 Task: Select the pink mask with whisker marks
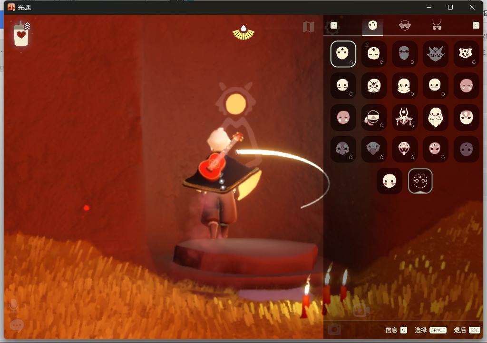(x=466, y=85)
